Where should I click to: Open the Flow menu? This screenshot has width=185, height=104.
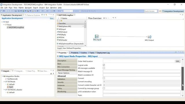[x=10, y=8]
